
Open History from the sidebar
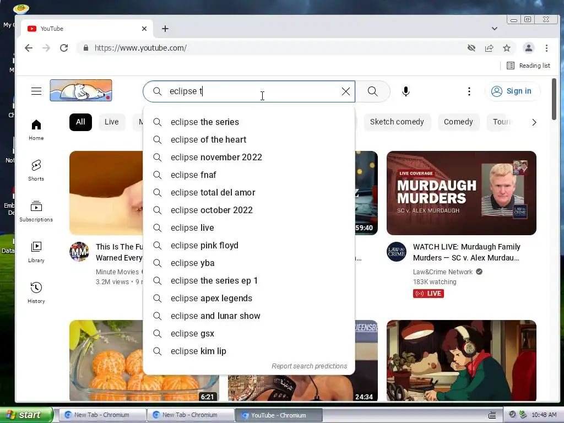click(36, 293)
